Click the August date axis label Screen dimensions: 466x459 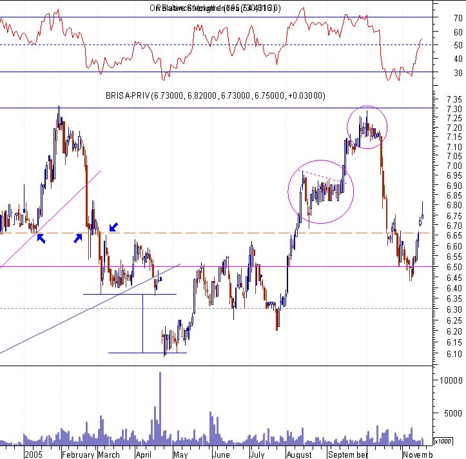299,454
